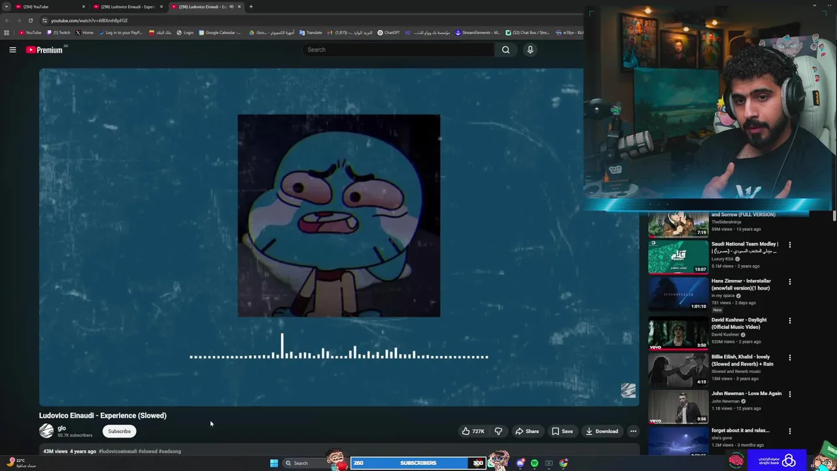Open the three-dot more actions menu

(x=633, y=431)
